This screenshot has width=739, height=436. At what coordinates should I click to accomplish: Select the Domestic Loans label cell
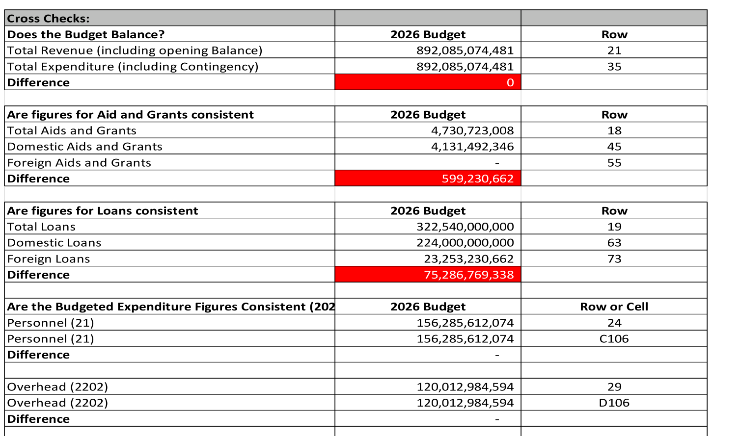point(170,243)
